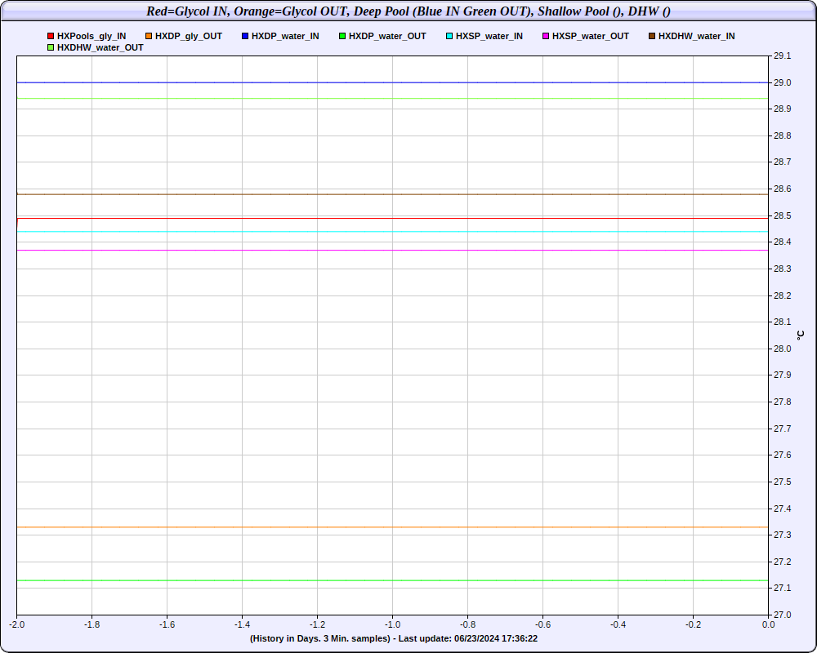The height and width of the screenshot is (653, 817).
Task: Click the chart title bar text
Action: tap(408, 11)
